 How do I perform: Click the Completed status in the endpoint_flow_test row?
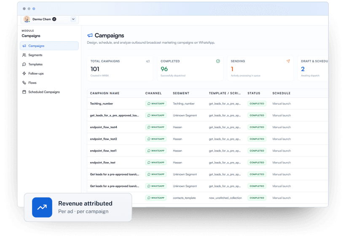(x=257, y=163)
